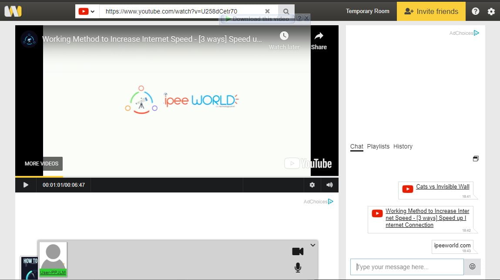Toggle the webcam camera on
This screenshot has width=500, height=280.
298,251
